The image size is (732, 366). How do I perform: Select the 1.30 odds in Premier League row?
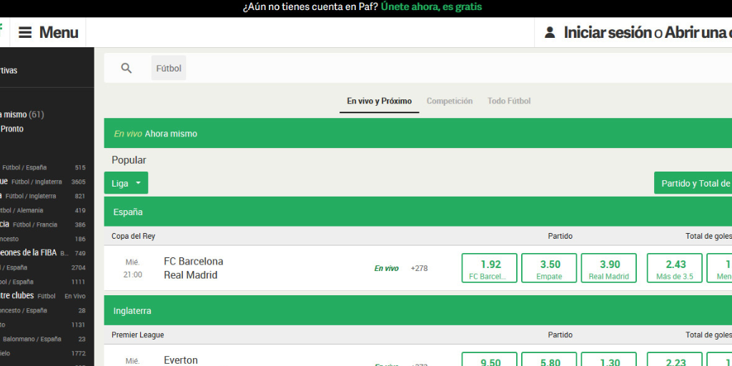(609, 360)
